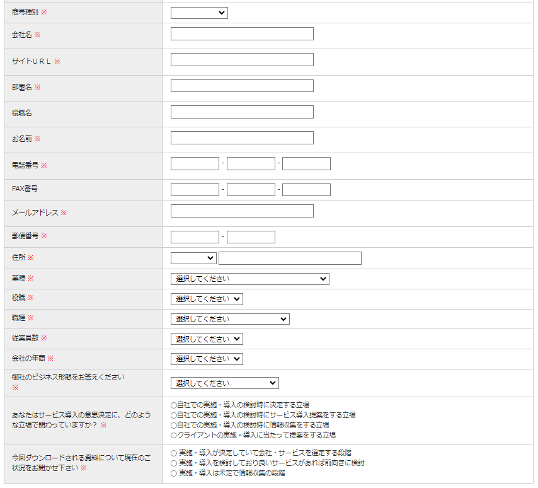The image size is (538, 488).
Task: Open the 御社のビジネス形態 dropdown
Action: 224,383
